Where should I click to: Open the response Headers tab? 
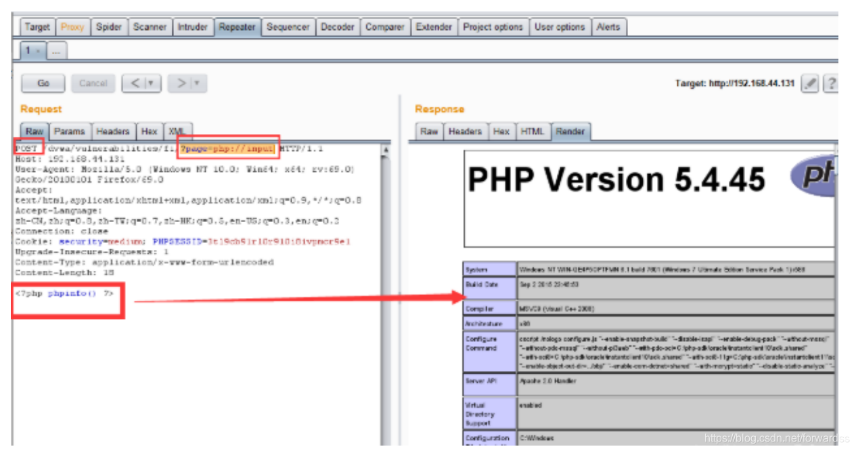[466, 131]
